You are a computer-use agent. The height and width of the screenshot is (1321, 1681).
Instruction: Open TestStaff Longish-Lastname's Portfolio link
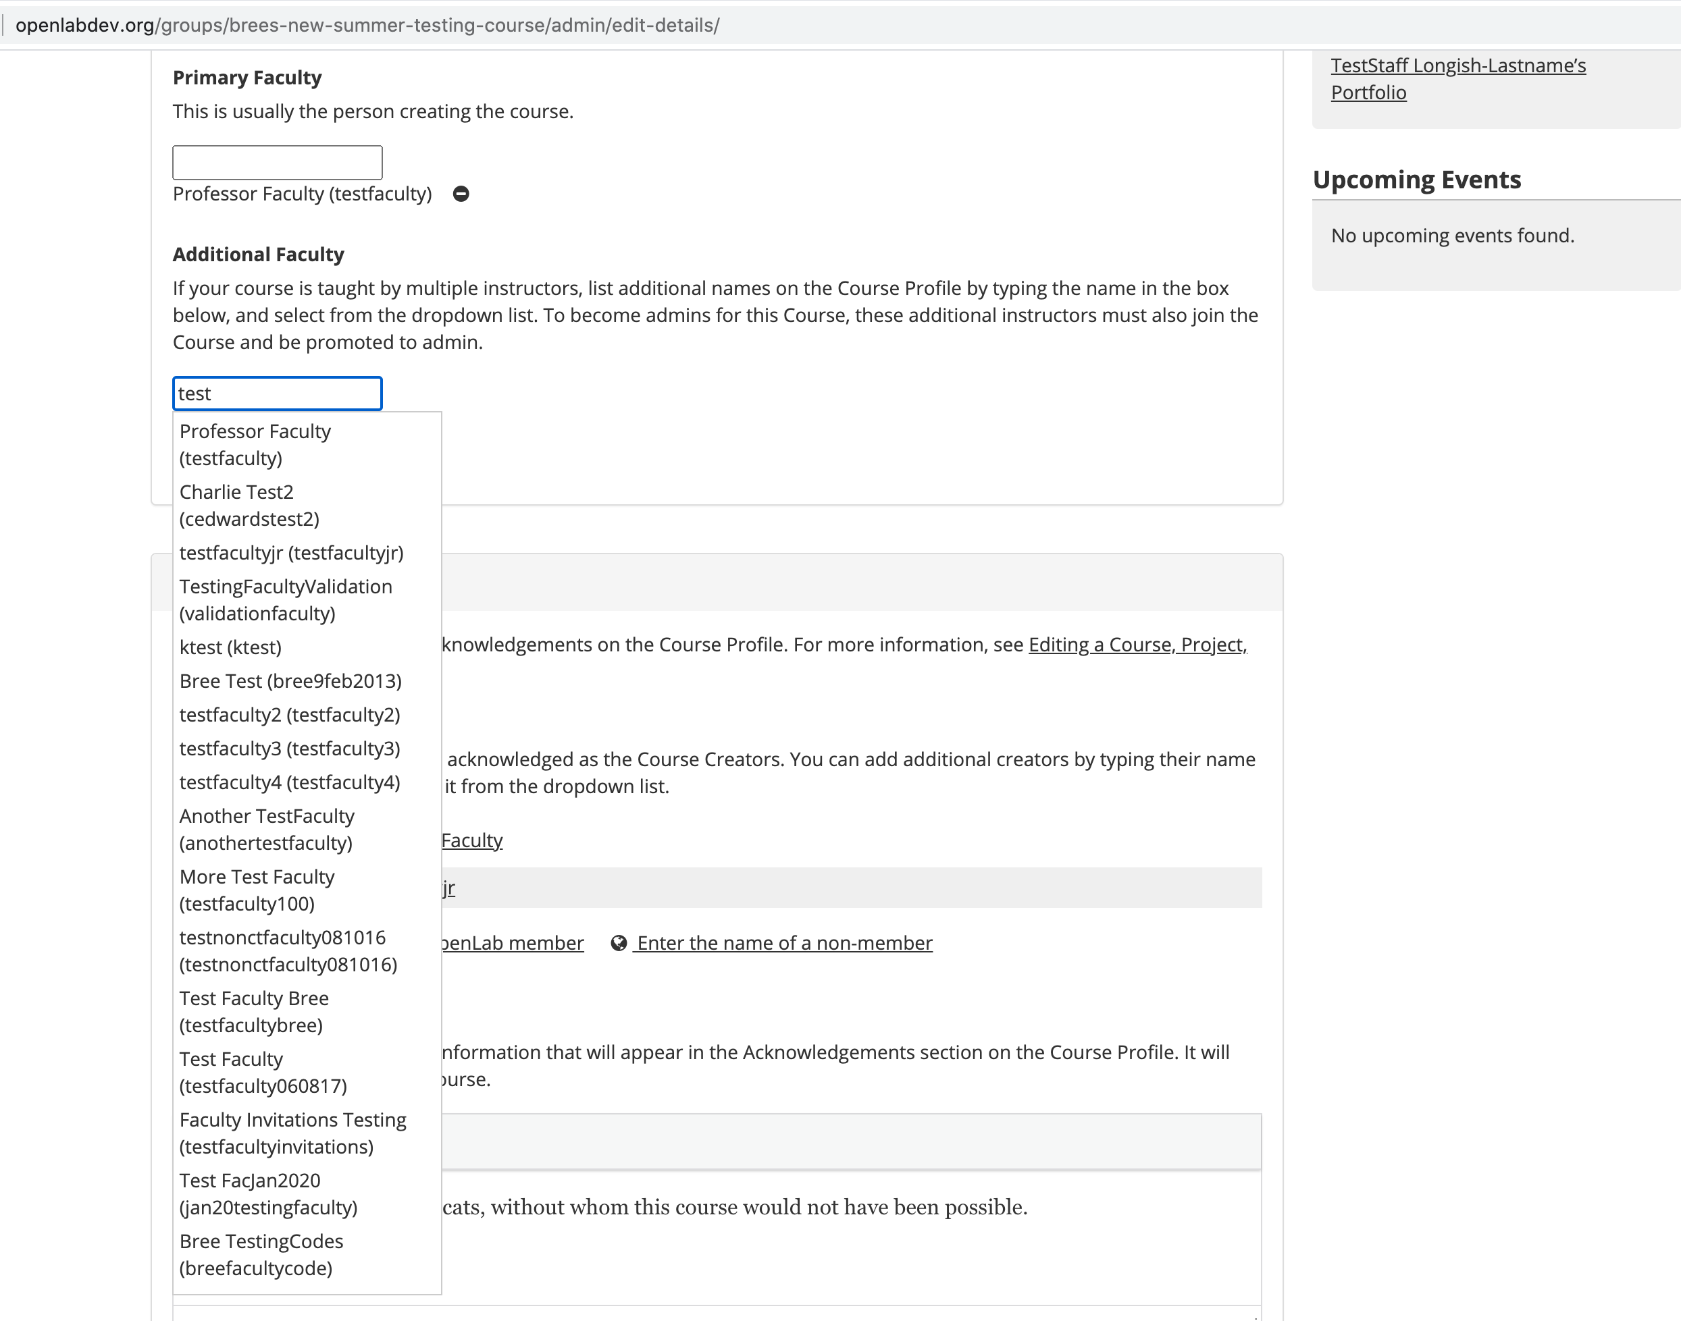(1457, 79)
